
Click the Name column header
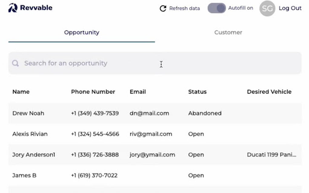21,92
